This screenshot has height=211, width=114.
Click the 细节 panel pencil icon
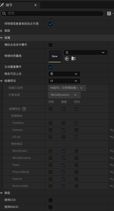2,5
